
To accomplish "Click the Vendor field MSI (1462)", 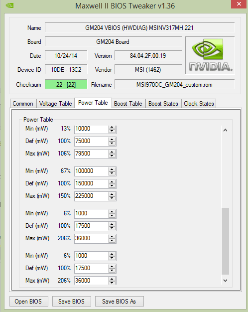I will click(x=148, y=69).
